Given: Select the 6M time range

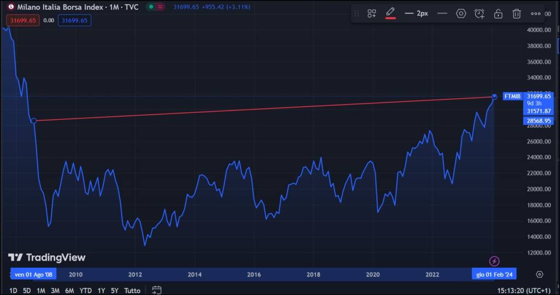Looking at the screenshot, I should tap(69, 291).
